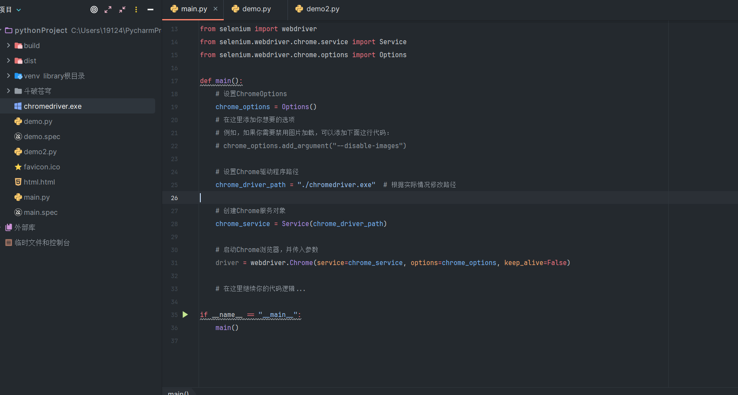This screenshot has width=738, height=395.
Task: Select the 外部库 external libraries node
Action: [25, 228]
